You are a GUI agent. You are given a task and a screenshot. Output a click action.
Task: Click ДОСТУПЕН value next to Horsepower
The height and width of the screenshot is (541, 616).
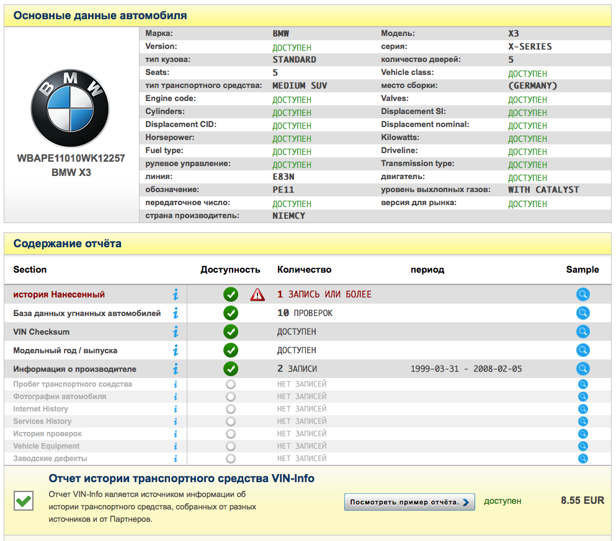point(292,138)
